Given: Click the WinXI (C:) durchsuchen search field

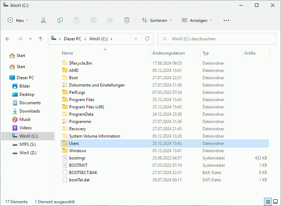Looking at the screenshot, I should [x=217, y=39].
